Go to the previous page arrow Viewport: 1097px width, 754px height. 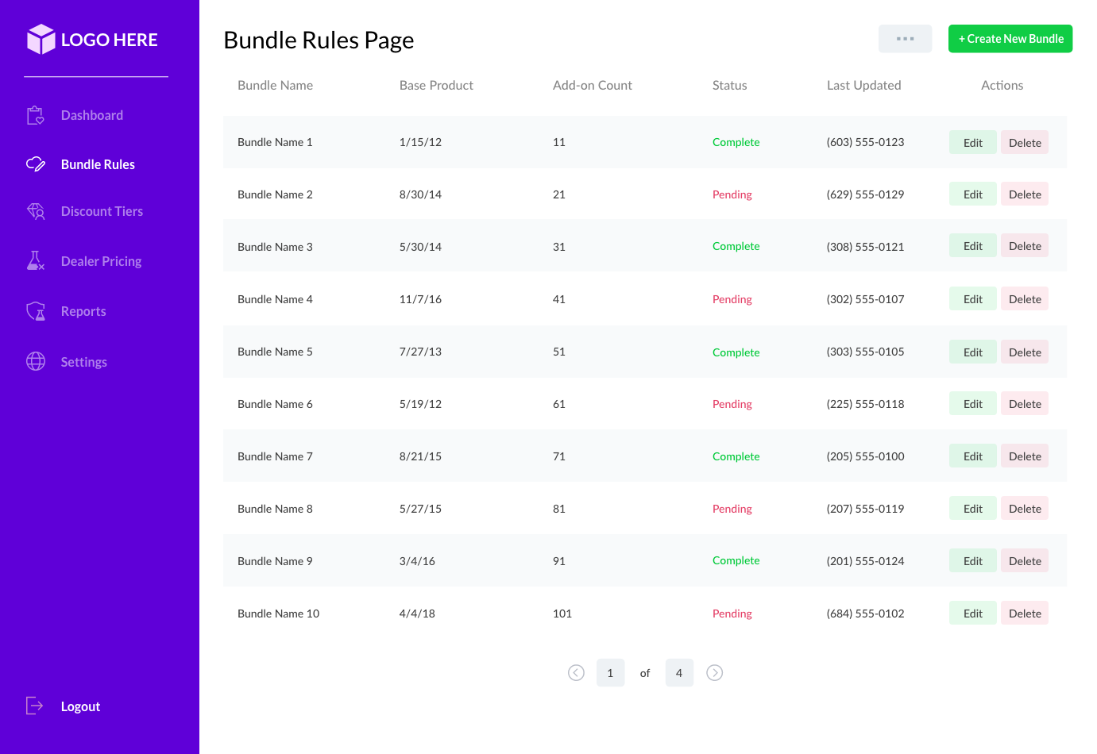pos(577,673)
